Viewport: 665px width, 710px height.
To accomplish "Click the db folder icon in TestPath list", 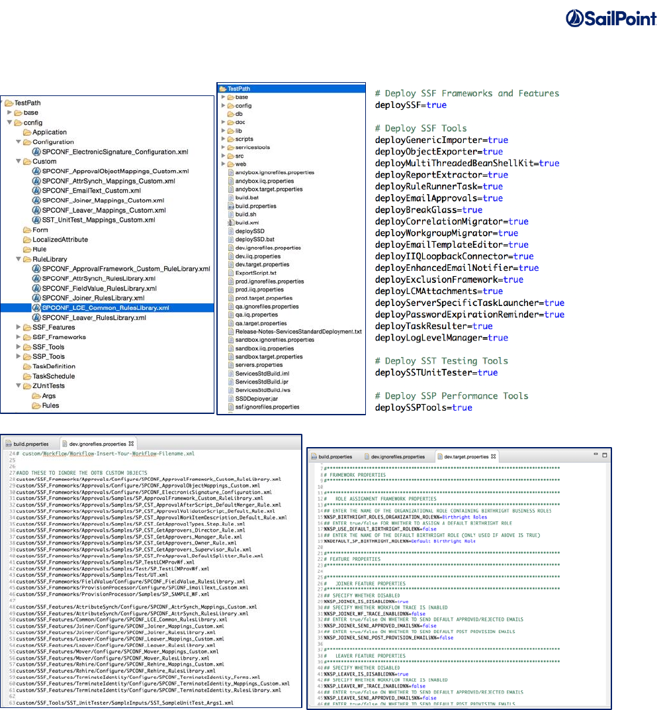I will [x=231, y=114].
